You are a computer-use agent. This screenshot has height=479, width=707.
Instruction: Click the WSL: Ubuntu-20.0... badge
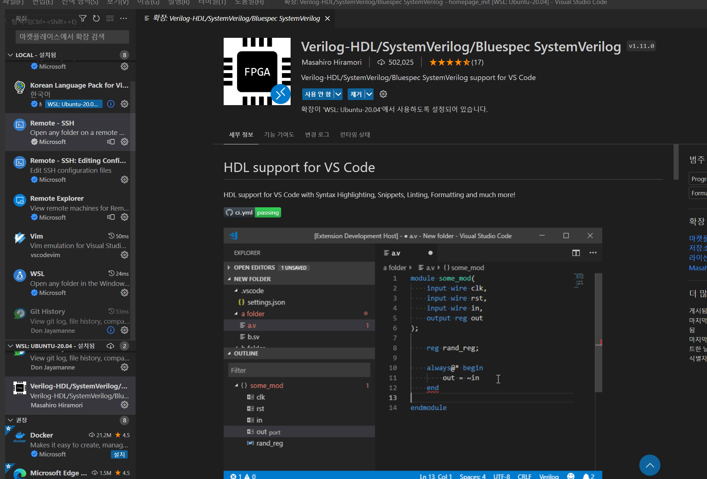pyautogui.click(x=73, y=104)
